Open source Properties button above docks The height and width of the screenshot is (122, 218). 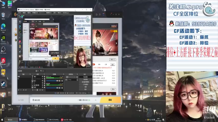[37, 71]
